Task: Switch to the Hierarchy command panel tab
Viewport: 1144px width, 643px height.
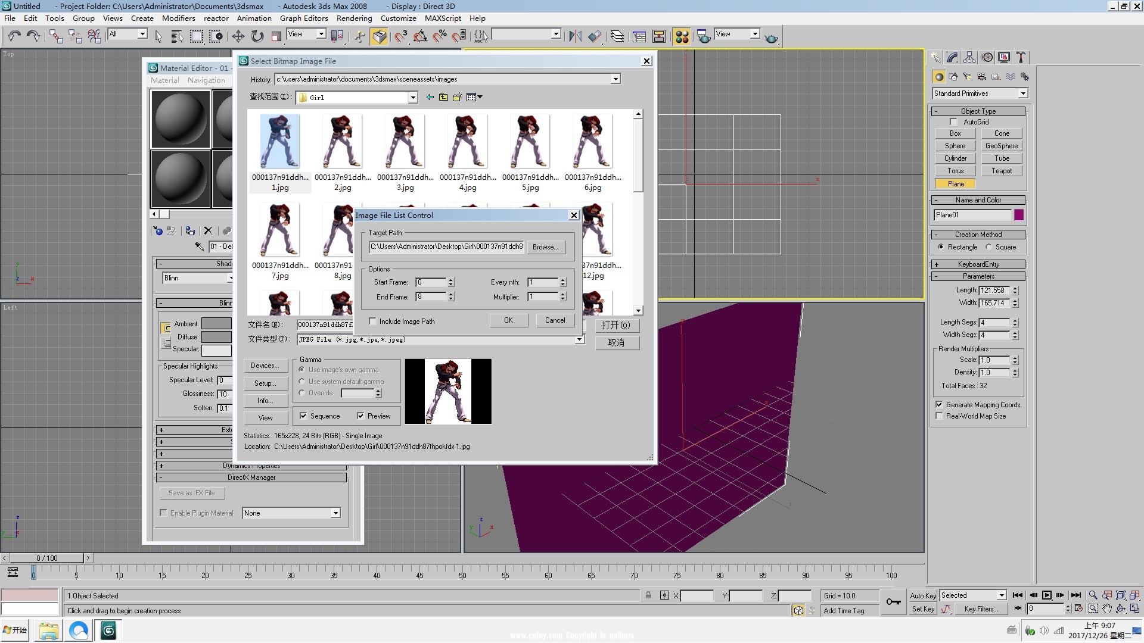Action: pos(969,57)
